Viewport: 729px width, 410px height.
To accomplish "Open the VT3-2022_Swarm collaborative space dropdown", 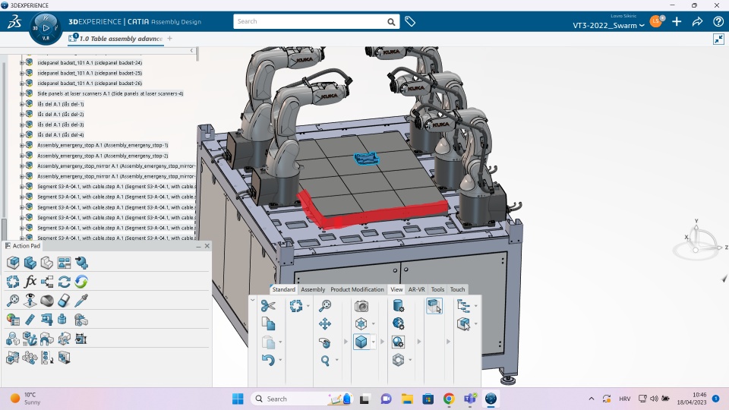I will [x=608, y=26].
